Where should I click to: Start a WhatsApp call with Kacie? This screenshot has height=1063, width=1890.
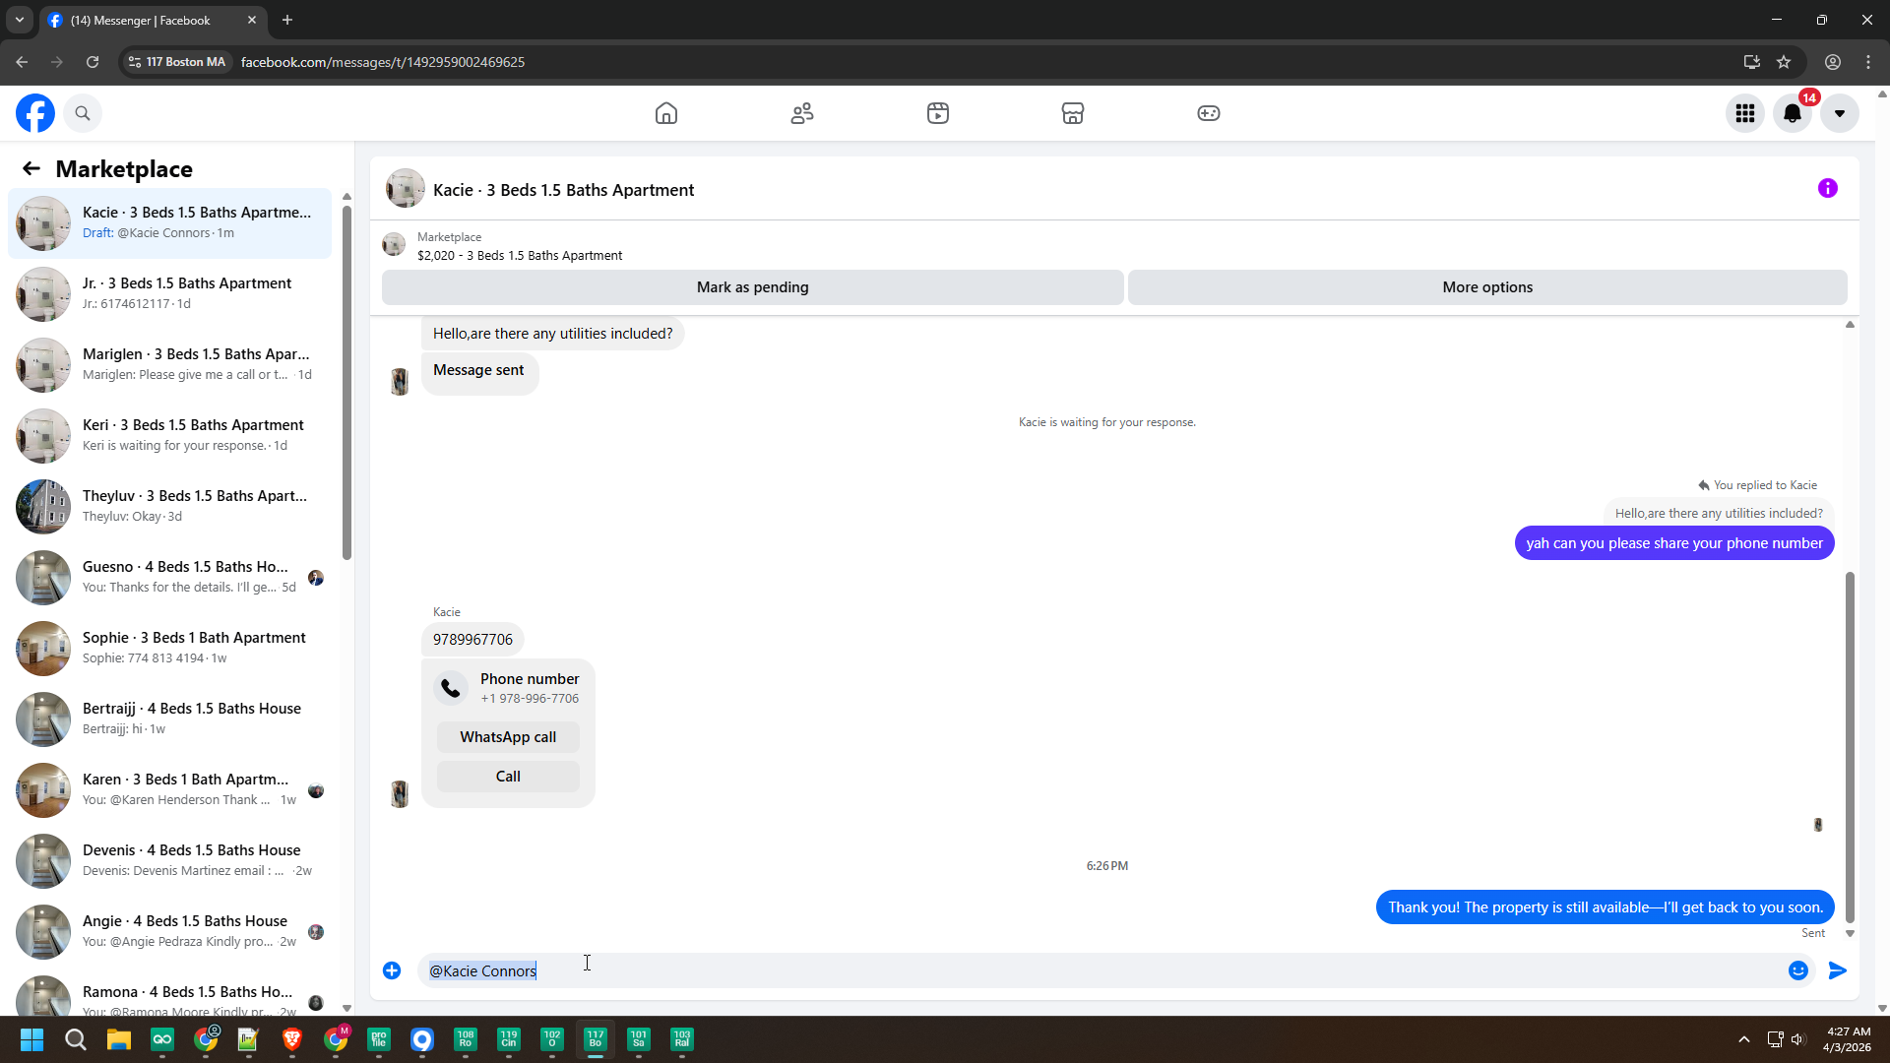click(508, 737)
